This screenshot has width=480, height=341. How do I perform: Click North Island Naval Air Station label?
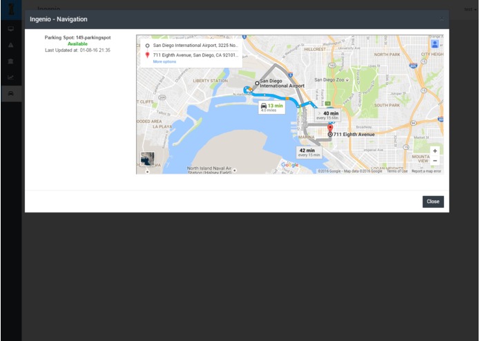[209, 170]
